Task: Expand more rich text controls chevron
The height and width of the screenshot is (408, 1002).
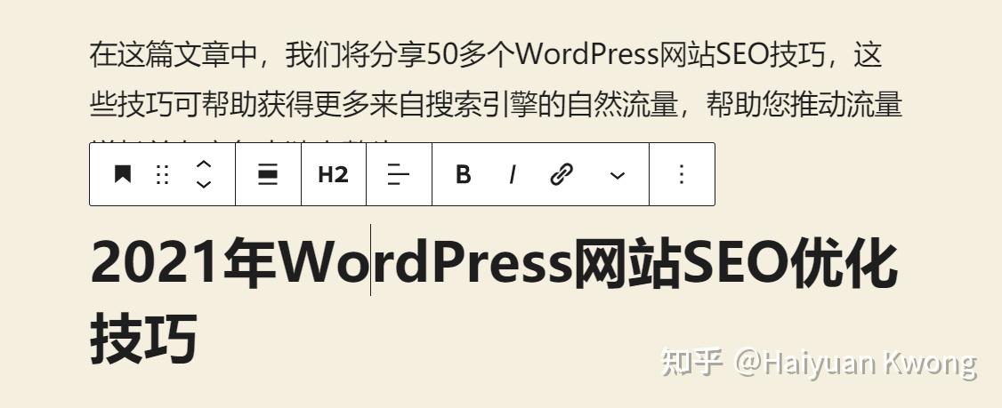Action: click(618, 175)
